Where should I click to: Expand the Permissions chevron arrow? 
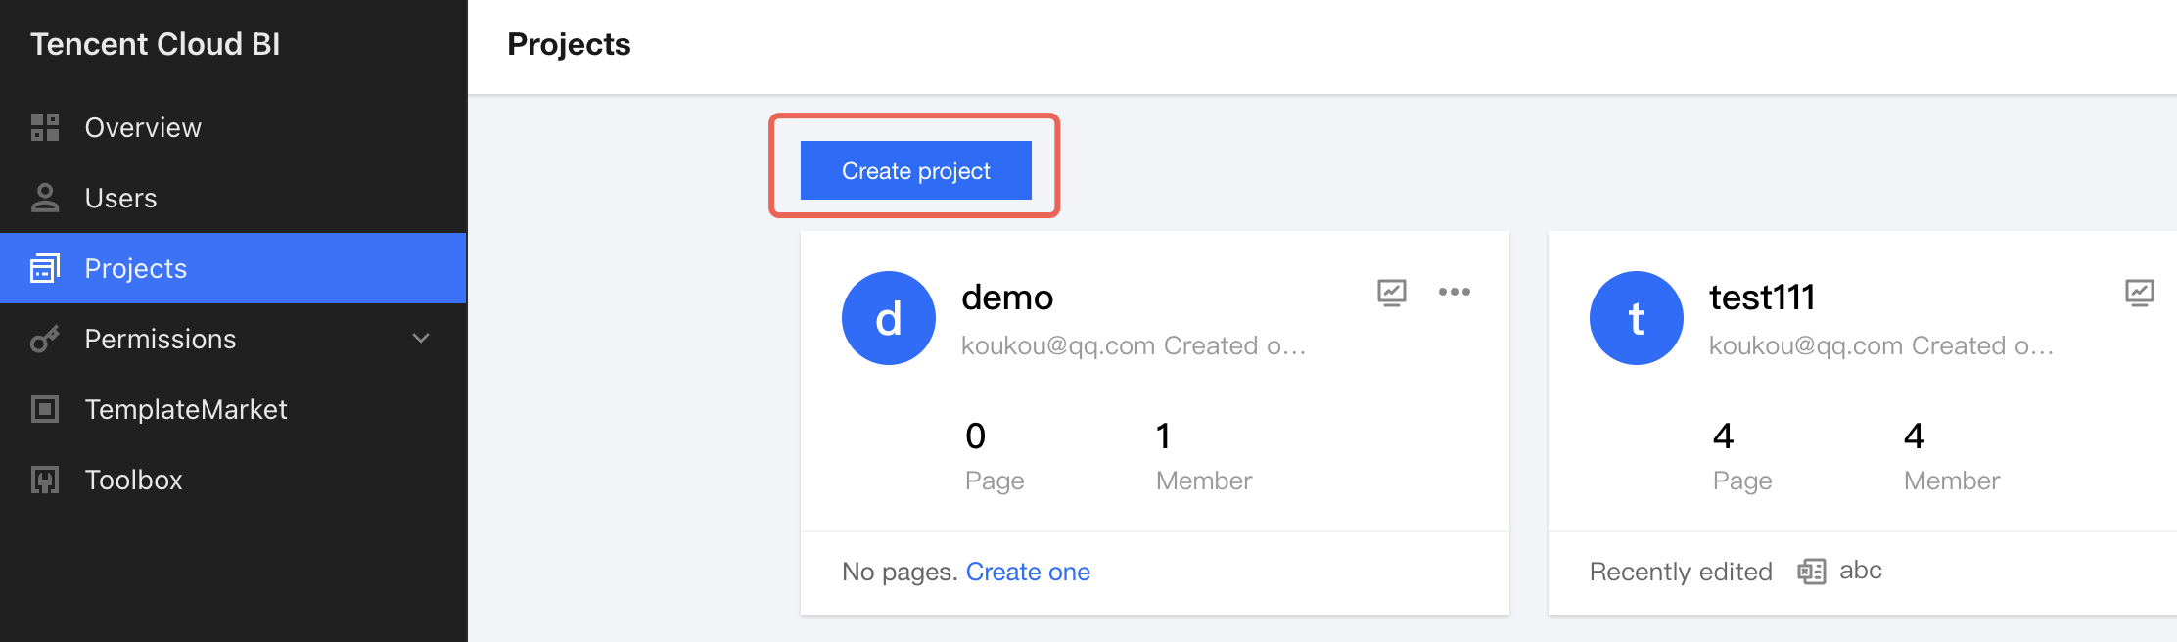pyautogui.click(x=421, y=339)
